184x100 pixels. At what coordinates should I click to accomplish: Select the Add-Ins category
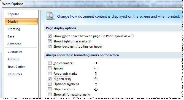(13, 59)
